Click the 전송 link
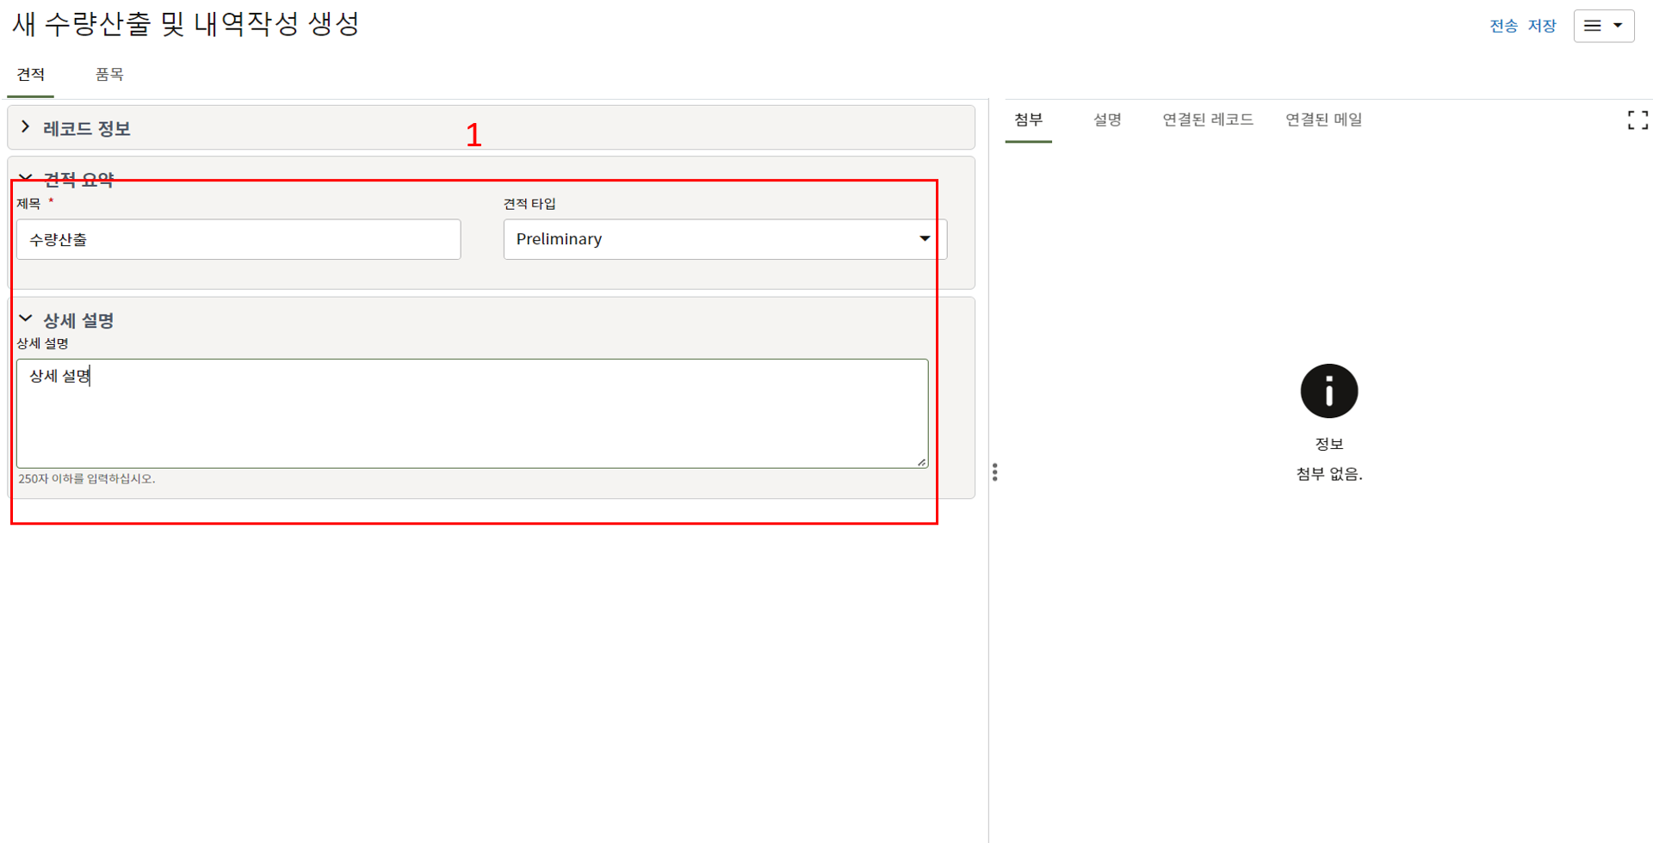Viewport: 1653px width, 843px height. point(1503,26)
